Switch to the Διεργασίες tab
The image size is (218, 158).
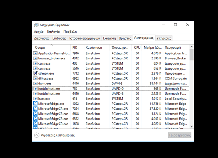tap(42, 38)
